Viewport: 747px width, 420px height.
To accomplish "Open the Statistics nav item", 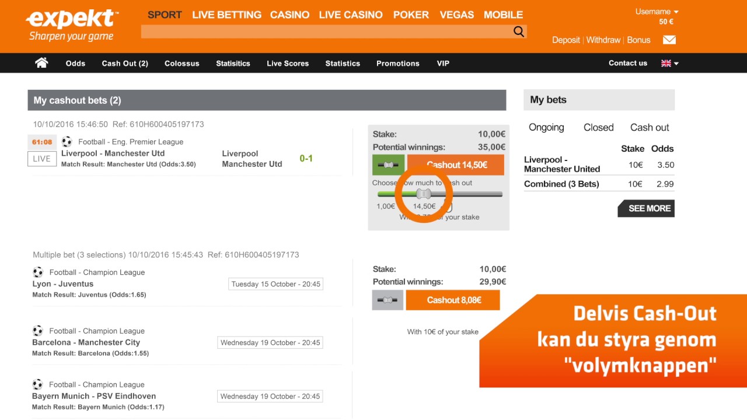I will [343, 63].
